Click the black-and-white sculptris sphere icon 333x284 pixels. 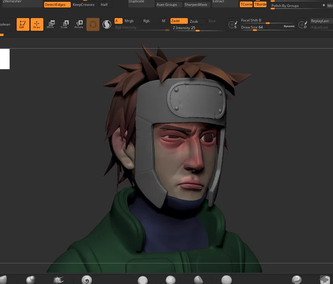107,24
